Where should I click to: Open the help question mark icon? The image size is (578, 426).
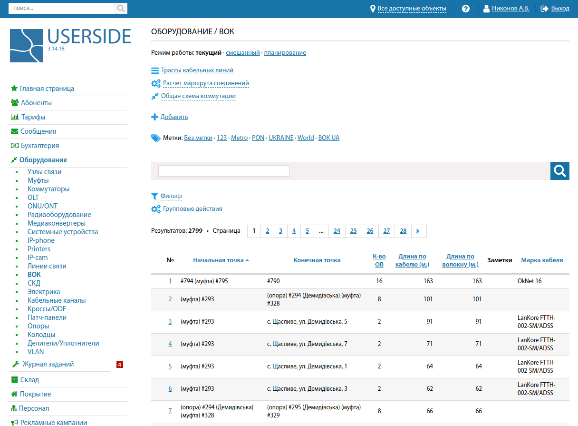(466, 9)
